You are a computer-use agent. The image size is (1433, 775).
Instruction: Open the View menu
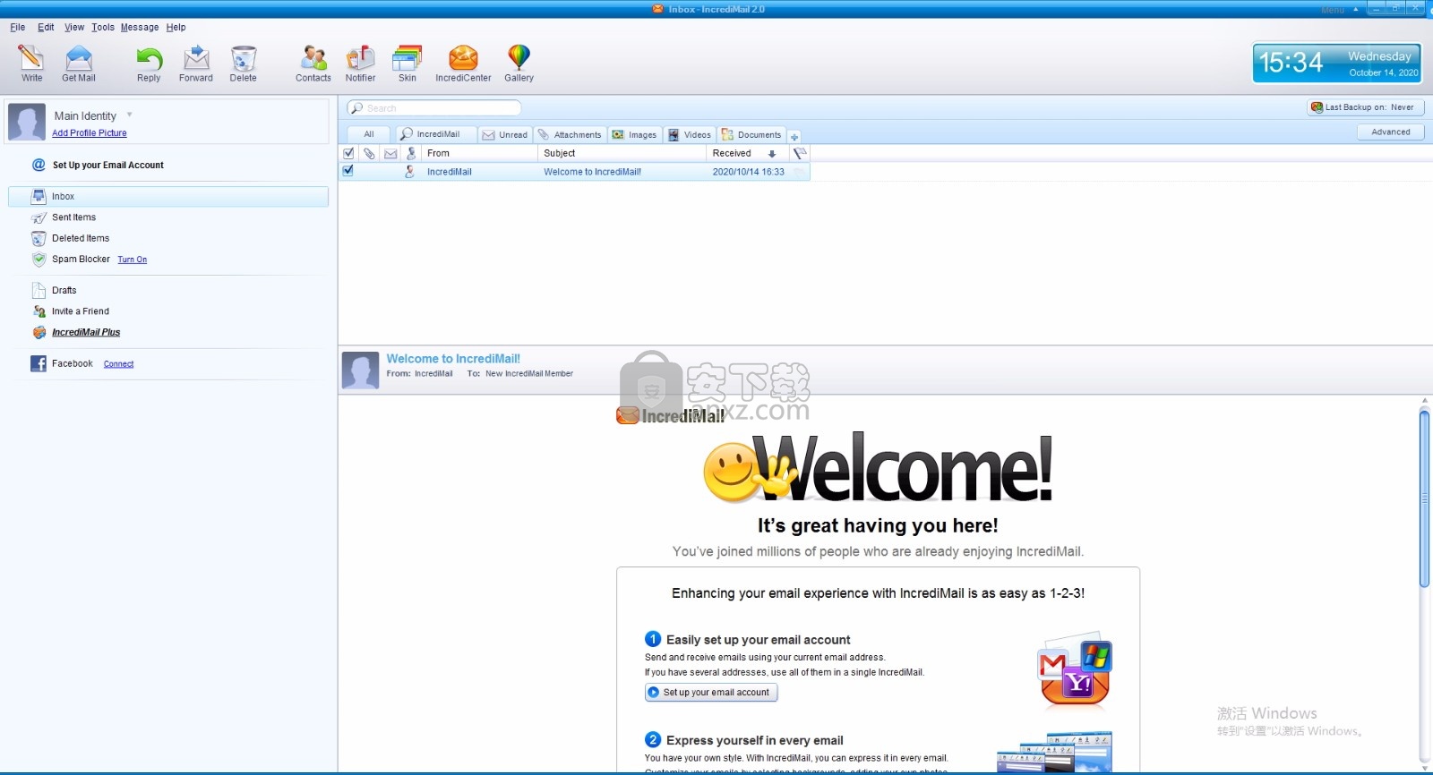coord(74,27)
